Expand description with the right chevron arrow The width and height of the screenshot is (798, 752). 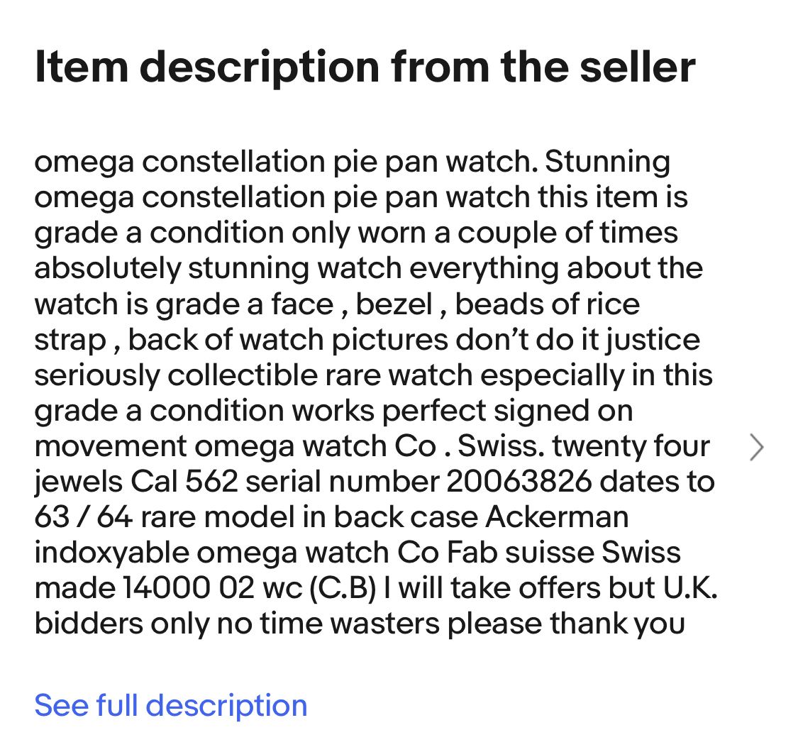tap(757, 448)
